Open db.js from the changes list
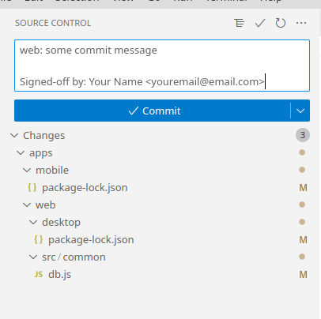321x319 pixels. 59,275
